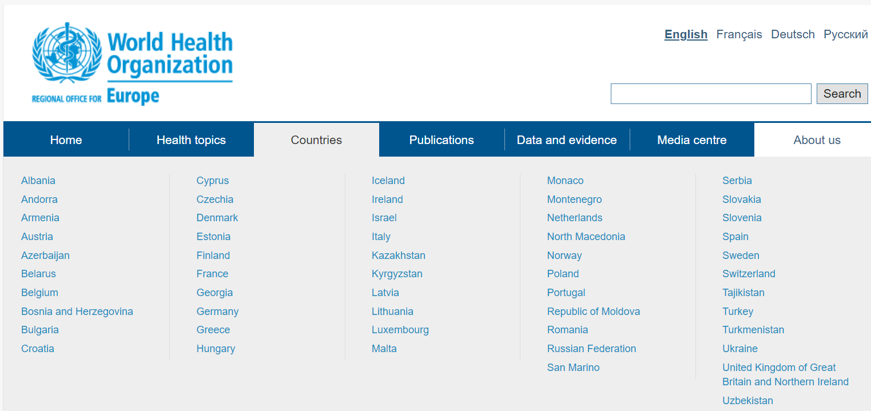Open the Media centre menu
The image size is (871, 411).
click(692, 140)
